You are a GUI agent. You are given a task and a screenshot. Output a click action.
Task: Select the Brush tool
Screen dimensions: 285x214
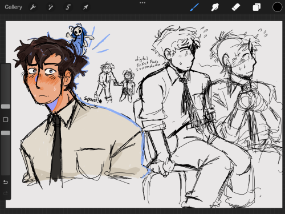pyautogui.click(x=194, y=7)
